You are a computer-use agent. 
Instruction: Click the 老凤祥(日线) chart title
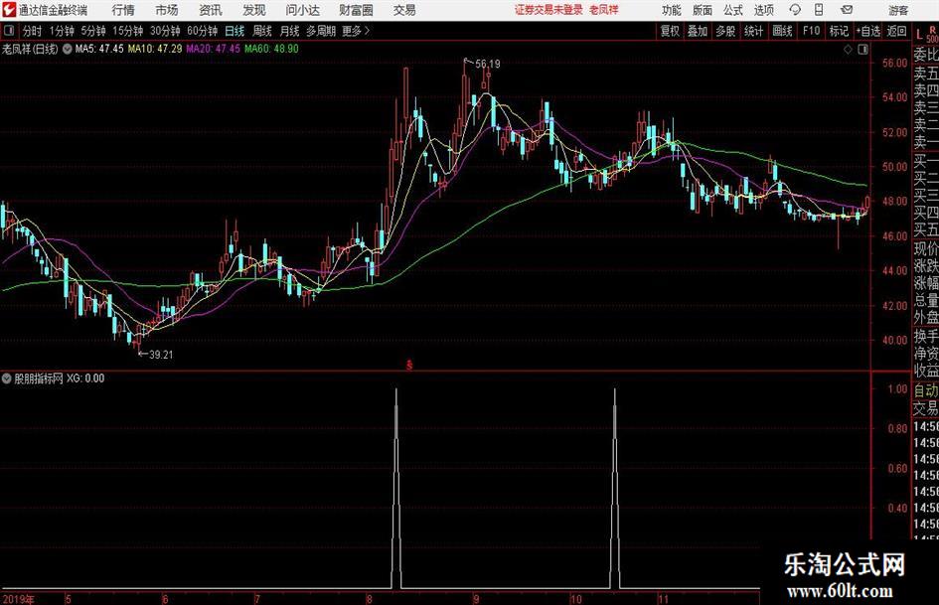(30, 49)
